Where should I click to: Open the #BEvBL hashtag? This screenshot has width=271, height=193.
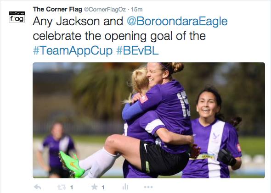pos(137,51)
